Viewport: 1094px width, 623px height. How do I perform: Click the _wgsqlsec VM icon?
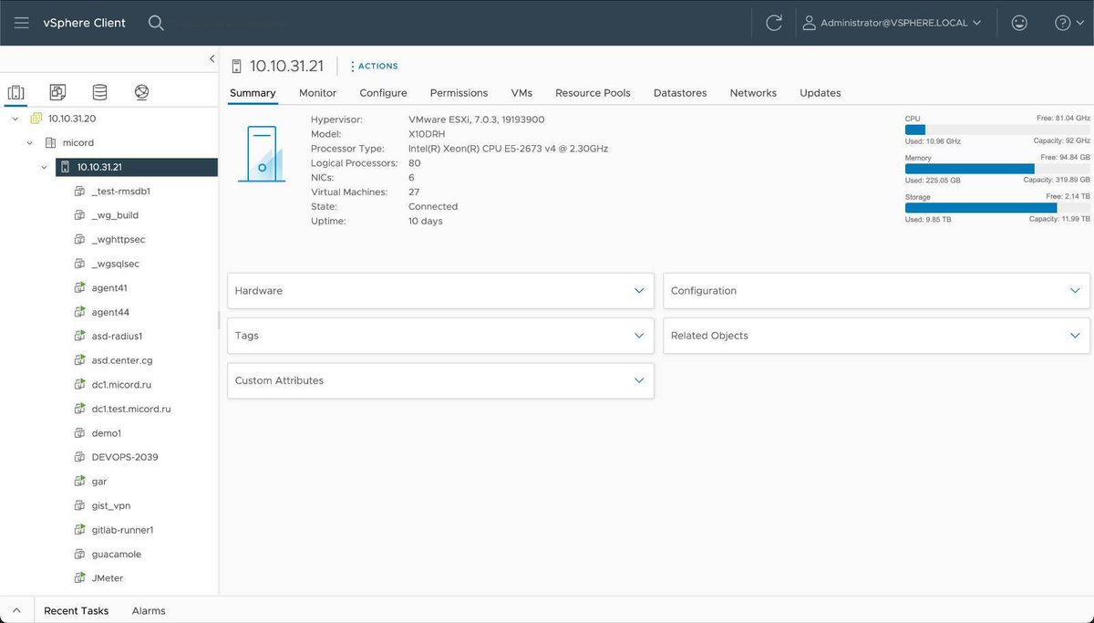(79, 264)
